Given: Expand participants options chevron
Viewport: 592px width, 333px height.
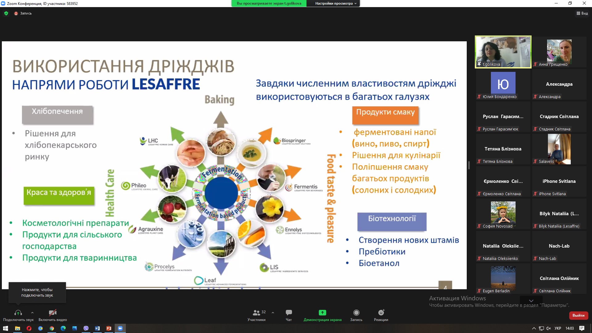Looking at the screenshot, I should click(273, 313).
